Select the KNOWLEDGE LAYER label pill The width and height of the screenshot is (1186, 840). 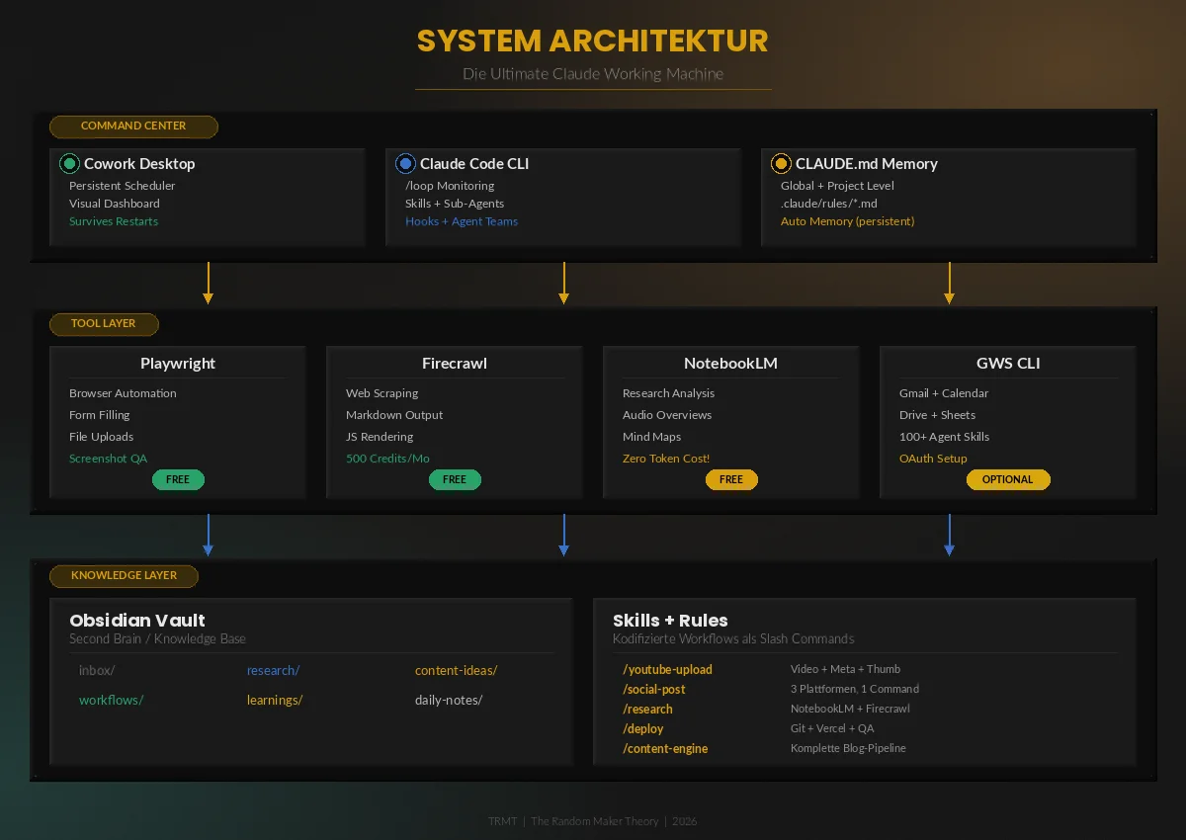[x=124, y=576]
